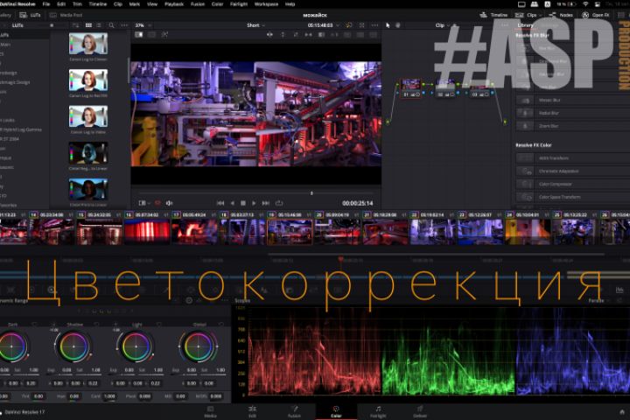Image resolution: width=630 pixels, height=420 pixels.
Task: Collapse the Resolve FX Color section
Action: [x=534, y=145]
